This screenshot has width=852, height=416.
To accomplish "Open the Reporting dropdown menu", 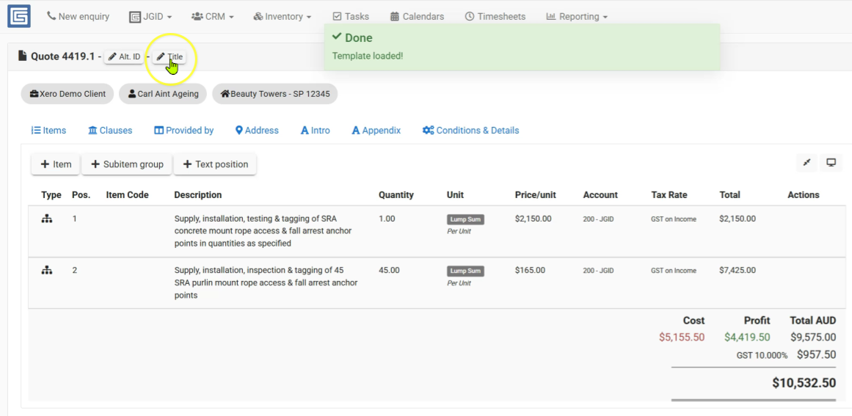I will (x=577, y=16).
